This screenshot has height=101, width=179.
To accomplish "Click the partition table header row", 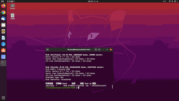I will click(x=71, y=84).
